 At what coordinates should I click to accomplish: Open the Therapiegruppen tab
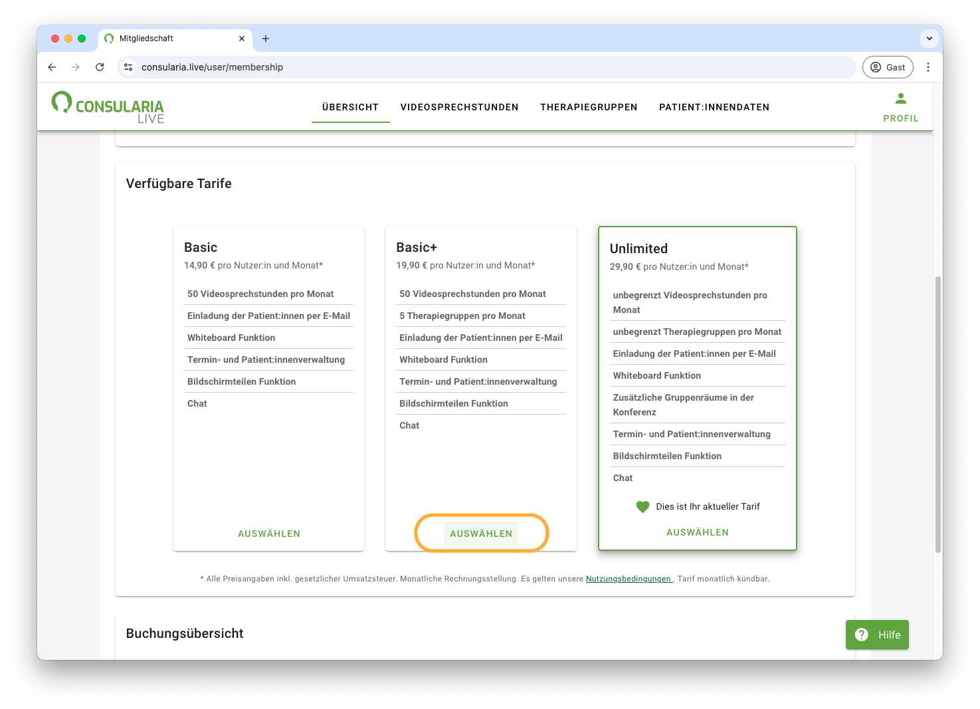coord(589,107)
